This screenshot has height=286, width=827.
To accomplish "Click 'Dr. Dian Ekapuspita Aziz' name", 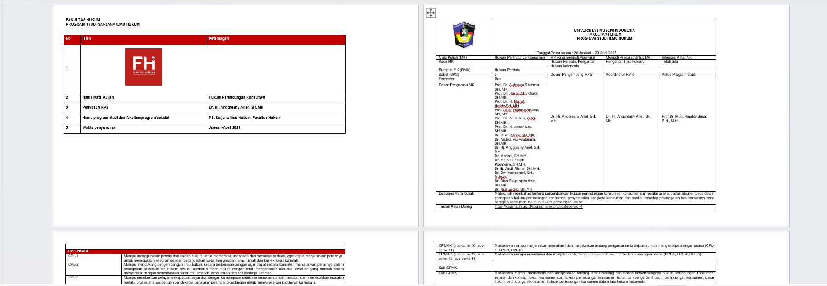I will click(515, 181).
